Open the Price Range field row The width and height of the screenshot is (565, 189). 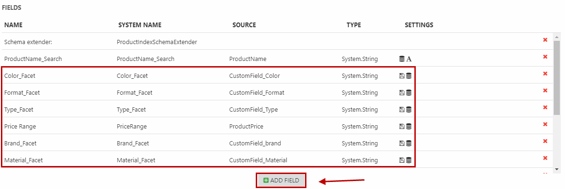coord(277,126)
